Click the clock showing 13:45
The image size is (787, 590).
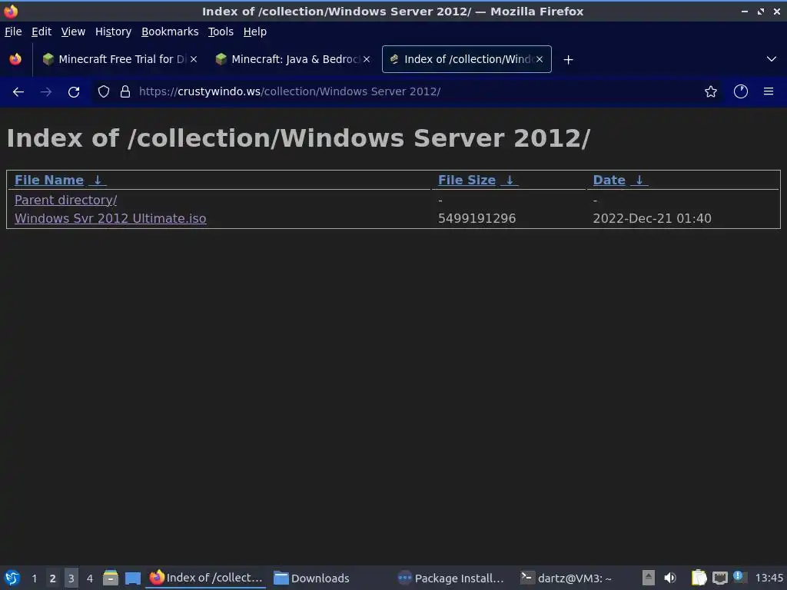(x=769, y=578)
